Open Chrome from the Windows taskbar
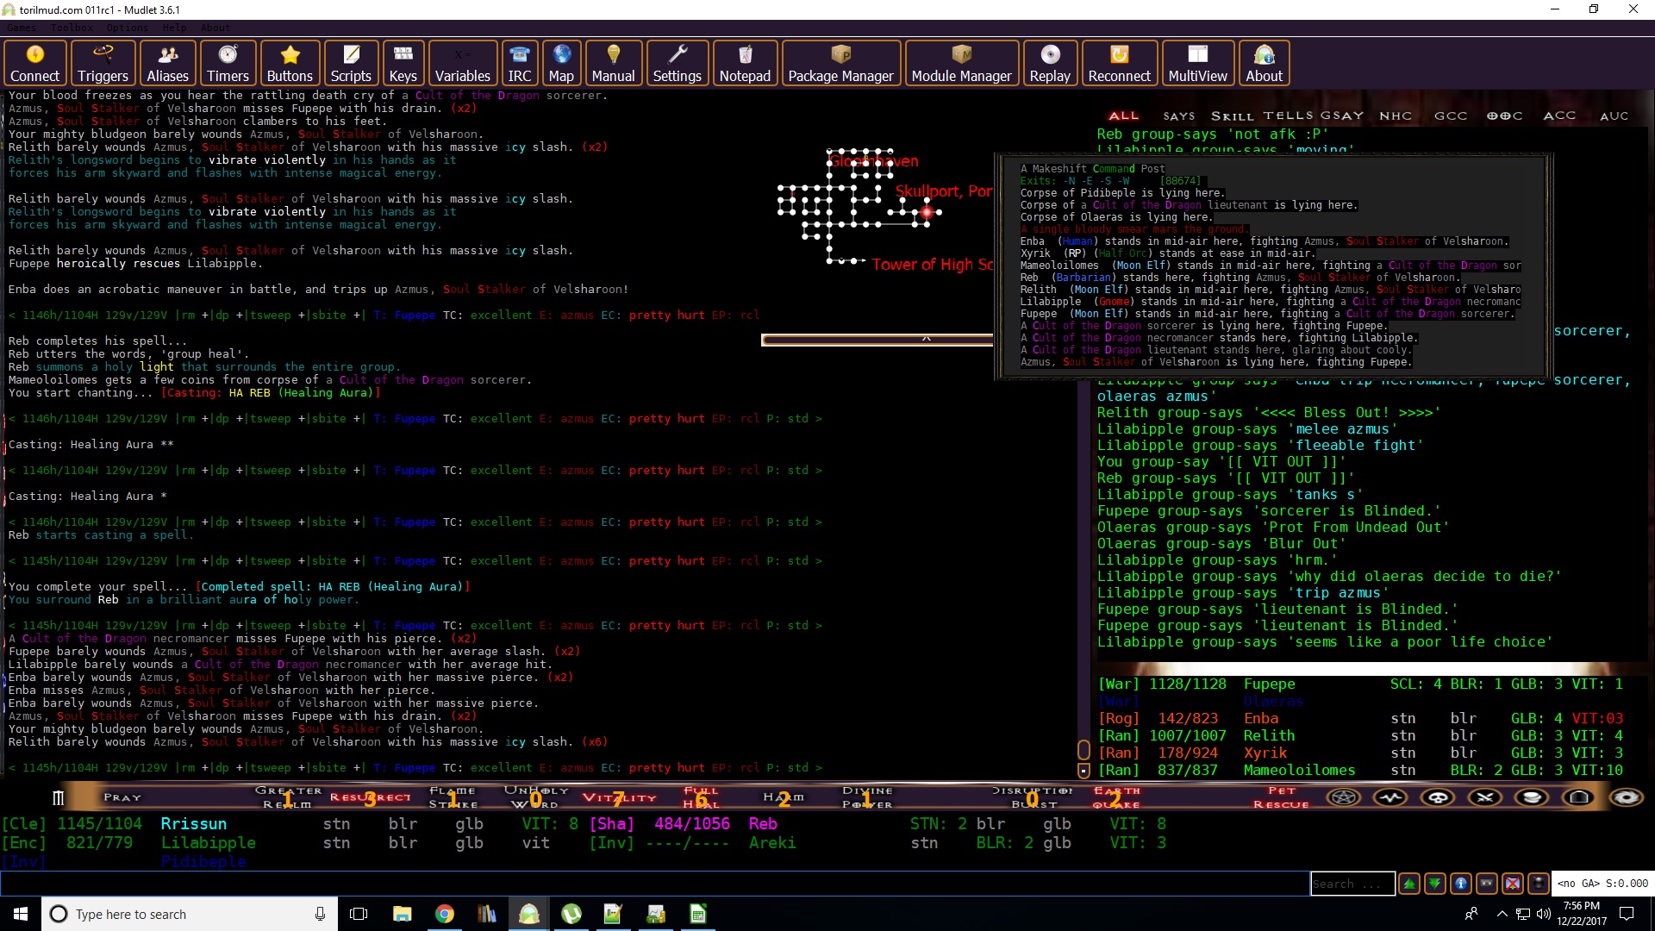This screenshot has width=1655, height=931. (x=445, y=914)
